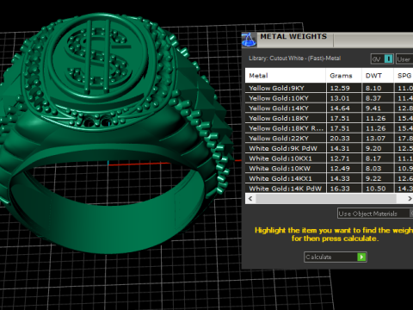
Task: Select the White Gold:14KX1 row
Action: [329, 178]
